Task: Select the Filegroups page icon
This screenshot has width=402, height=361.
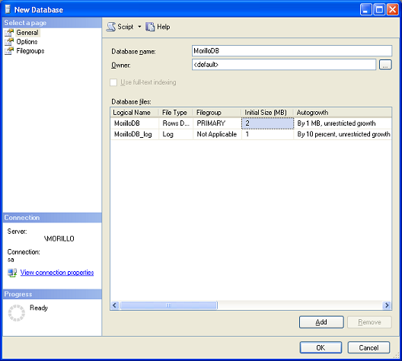Action: pyautogui.click(x=9, y=51)
